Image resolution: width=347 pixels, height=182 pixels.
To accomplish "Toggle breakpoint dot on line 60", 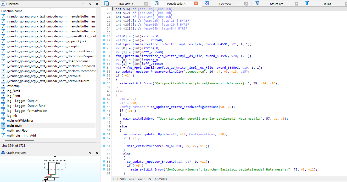I will click(104, 169).
